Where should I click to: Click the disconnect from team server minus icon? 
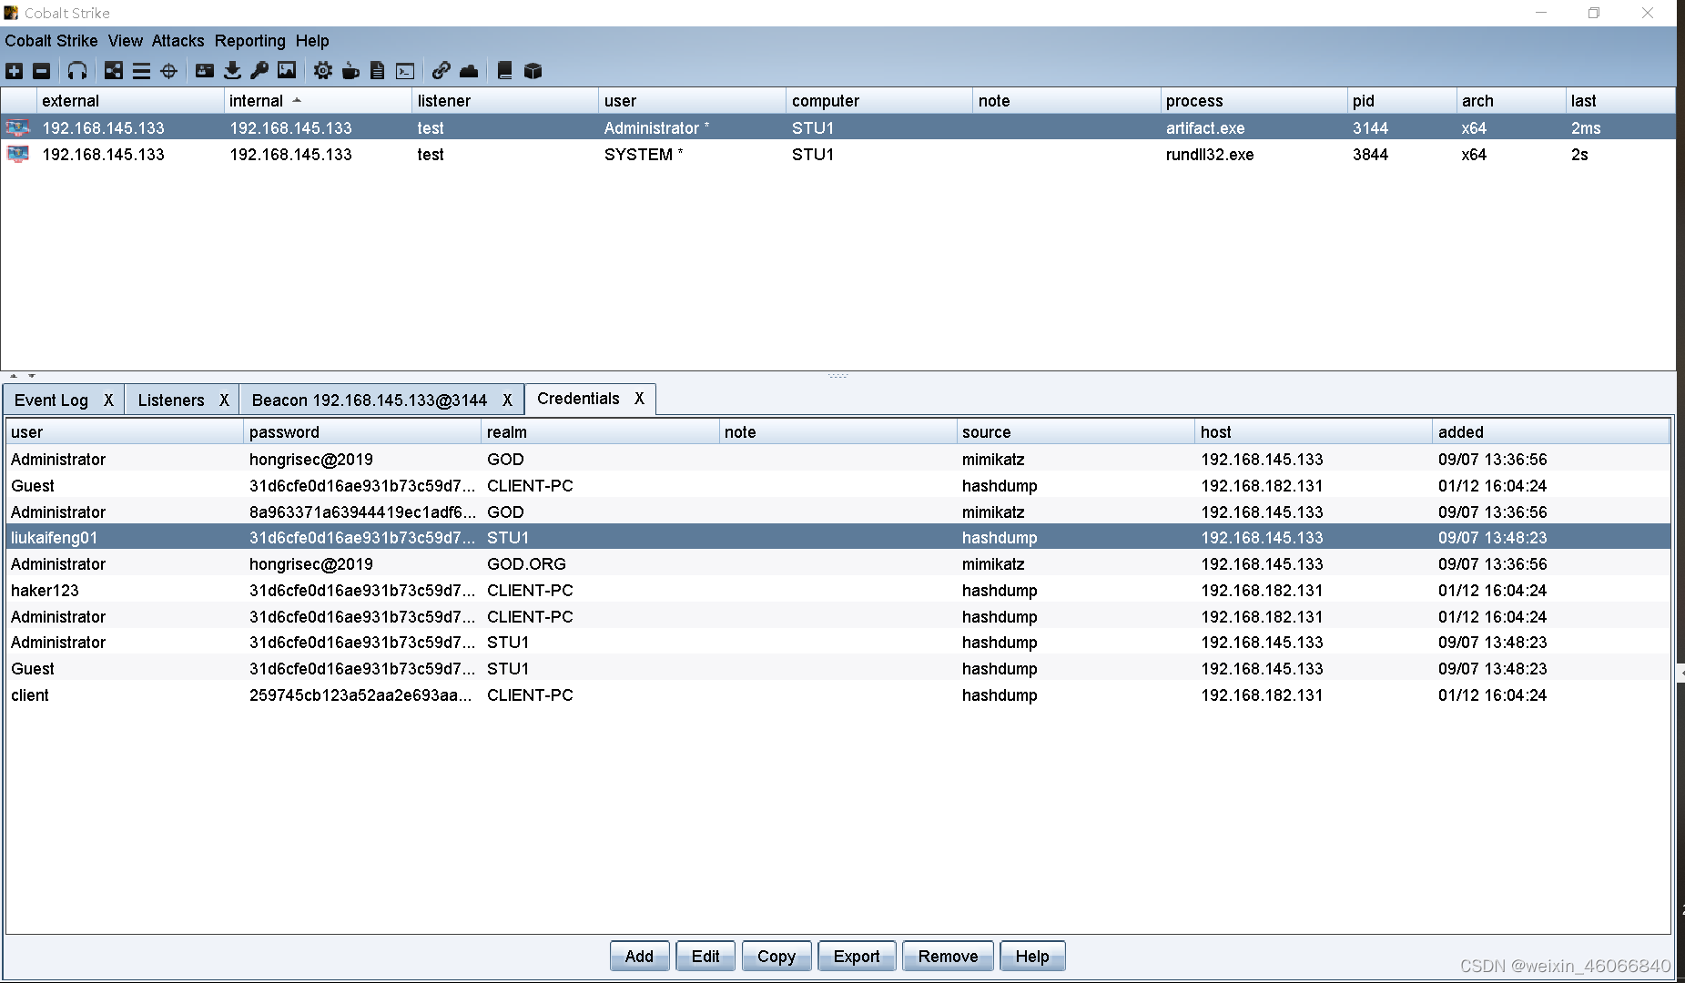pos(42,71)
